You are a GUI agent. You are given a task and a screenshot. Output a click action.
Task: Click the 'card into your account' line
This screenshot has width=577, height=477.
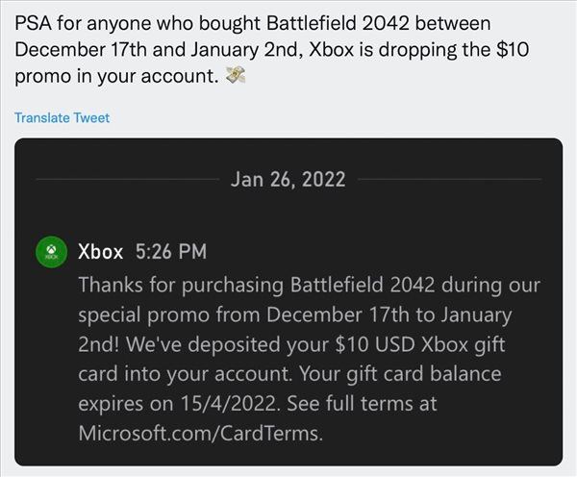point(289,374)
